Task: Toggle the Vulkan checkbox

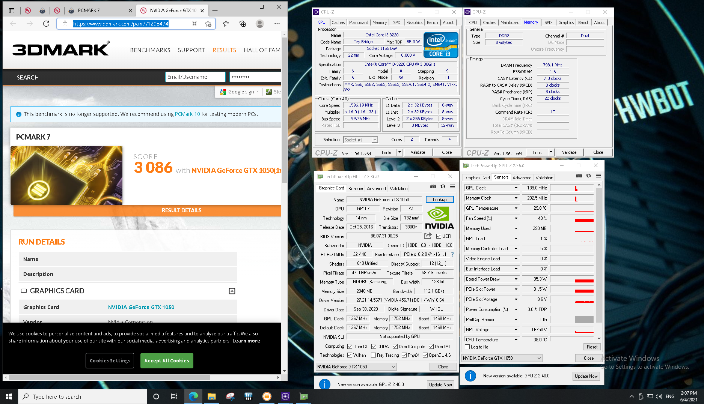Action: click(x=350, y=355)
